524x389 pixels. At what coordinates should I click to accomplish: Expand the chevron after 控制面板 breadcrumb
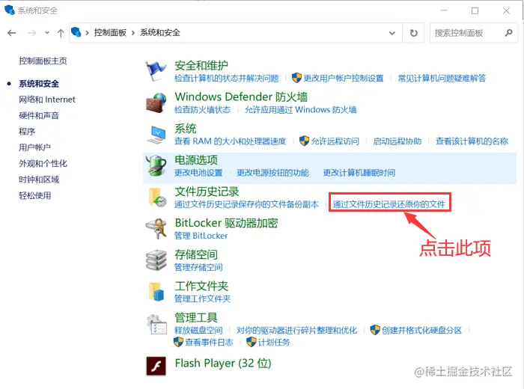point(133,33)
